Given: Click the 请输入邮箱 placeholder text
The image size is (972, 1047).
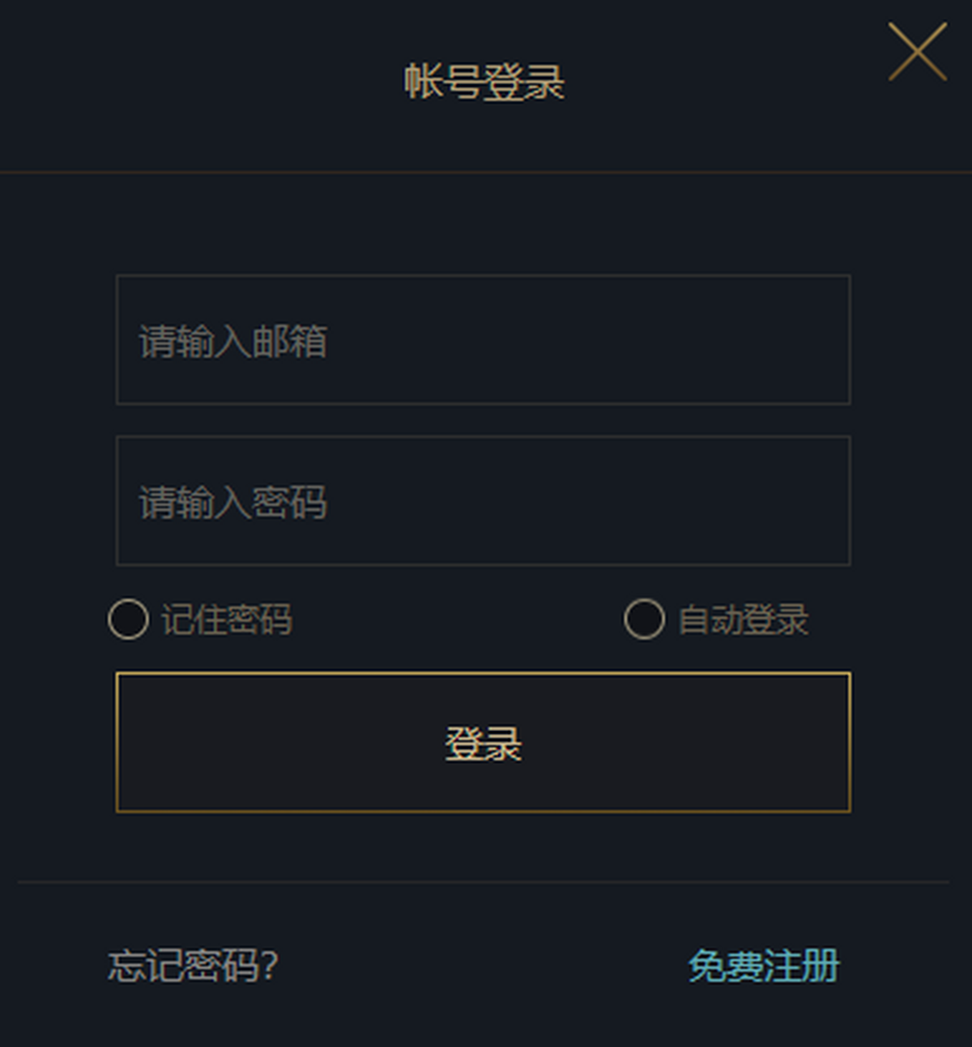Looking at the screenshot, I should coord(233,341).
